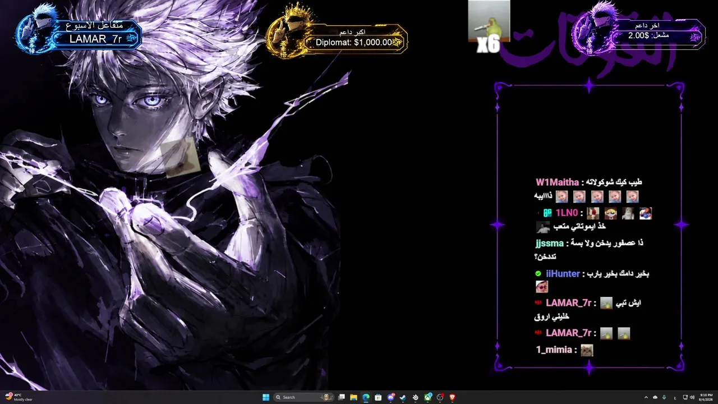Open Brave browser from the taskbar
The image size is (718, 404).
click(453, 397)
